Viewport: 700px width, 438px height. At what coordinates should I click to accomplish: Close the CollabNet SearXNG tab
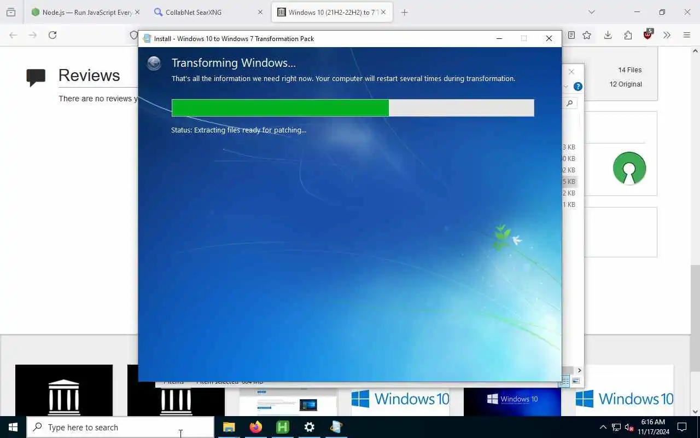[260, 12]
